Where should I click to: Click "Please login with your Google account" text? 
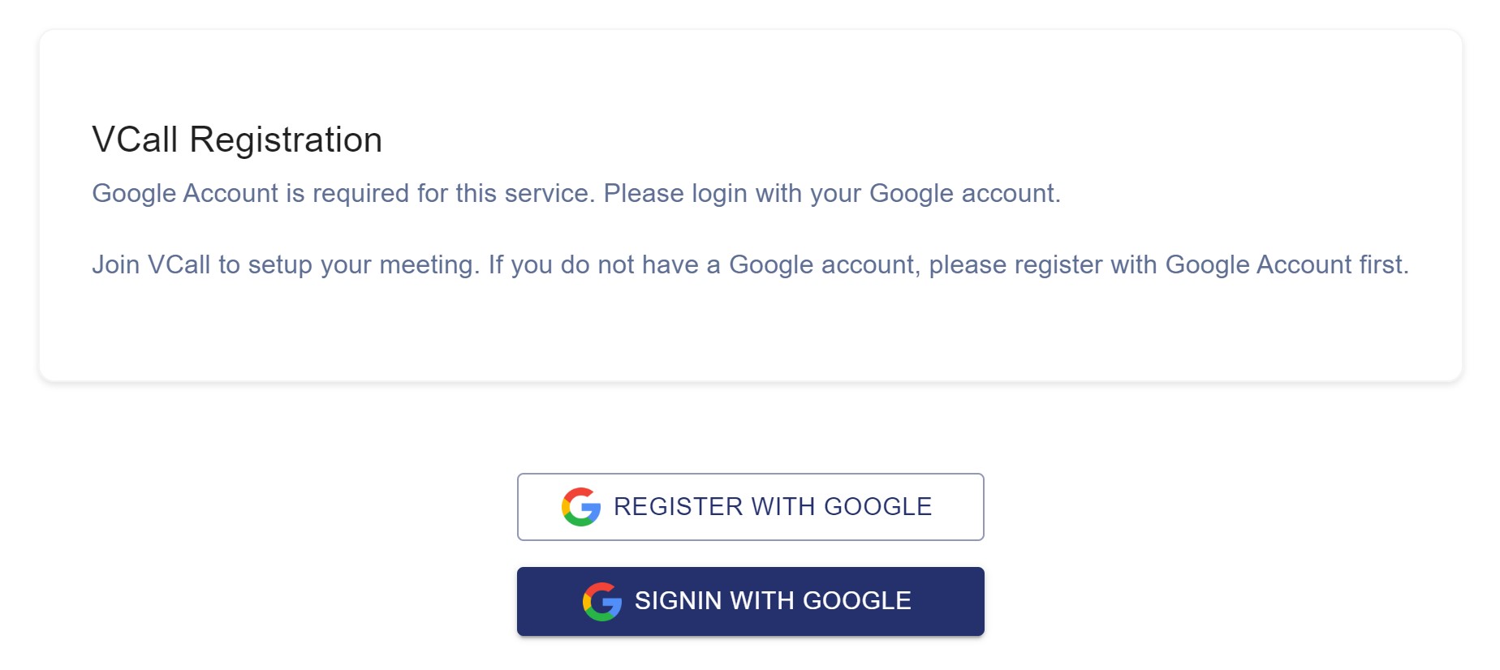[832, 193]
